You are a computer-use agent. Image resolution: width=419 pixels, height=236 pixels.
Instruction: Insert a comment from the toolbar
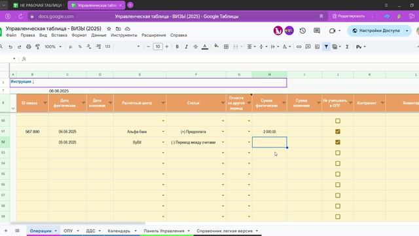point(308,47)
